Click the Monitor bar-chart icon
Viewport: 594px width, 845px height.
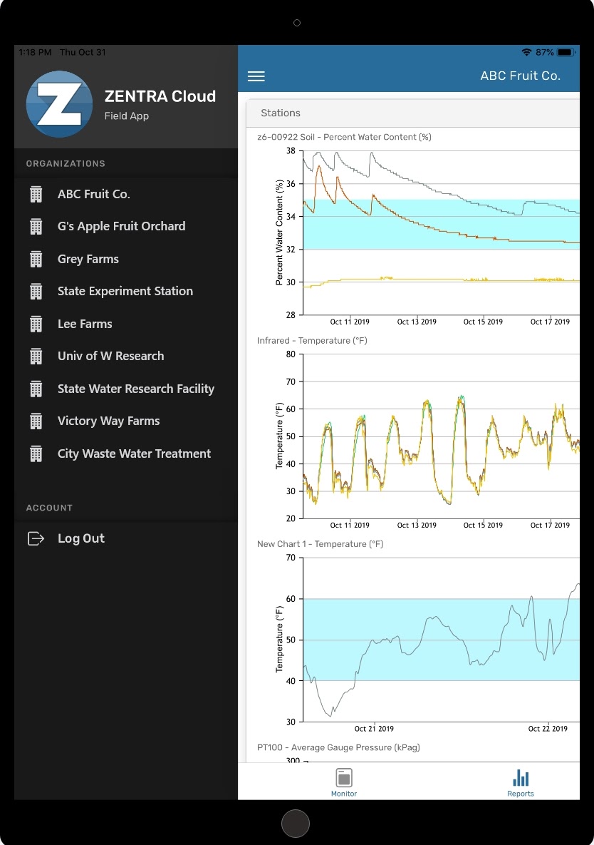pos(344,779)
